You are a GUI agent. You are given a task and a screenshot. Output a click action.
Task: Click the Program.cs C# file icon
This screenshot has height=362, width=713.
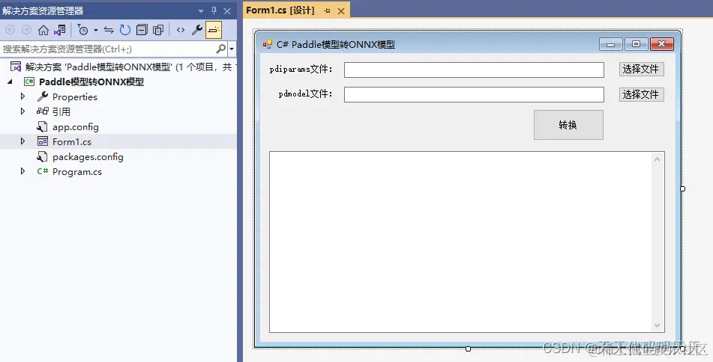pyautogui.click(x=42, y=171)
